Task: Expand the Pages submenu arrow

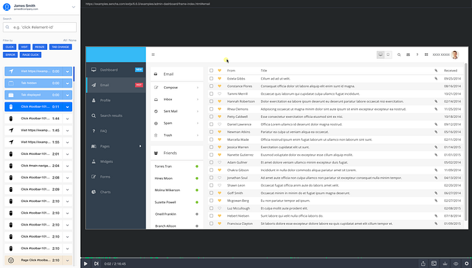Action: (140, 146)
